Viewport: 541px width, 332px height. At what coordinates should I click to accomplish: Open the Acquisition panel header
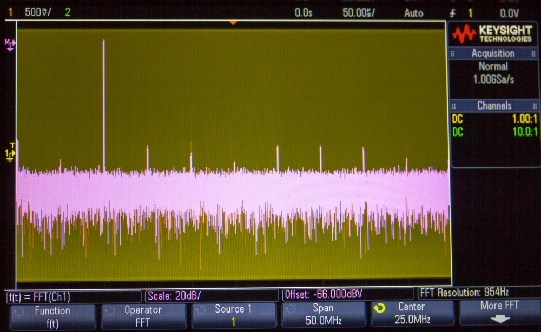[x=493, y=53]
